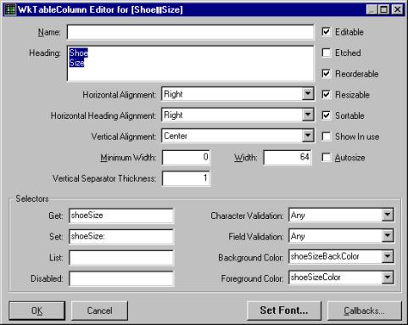Image resolution: width=408 pixels, height=325 pixels.
Task: Toggle the Resizable checkbox
Action: click(x=327, y=94)
